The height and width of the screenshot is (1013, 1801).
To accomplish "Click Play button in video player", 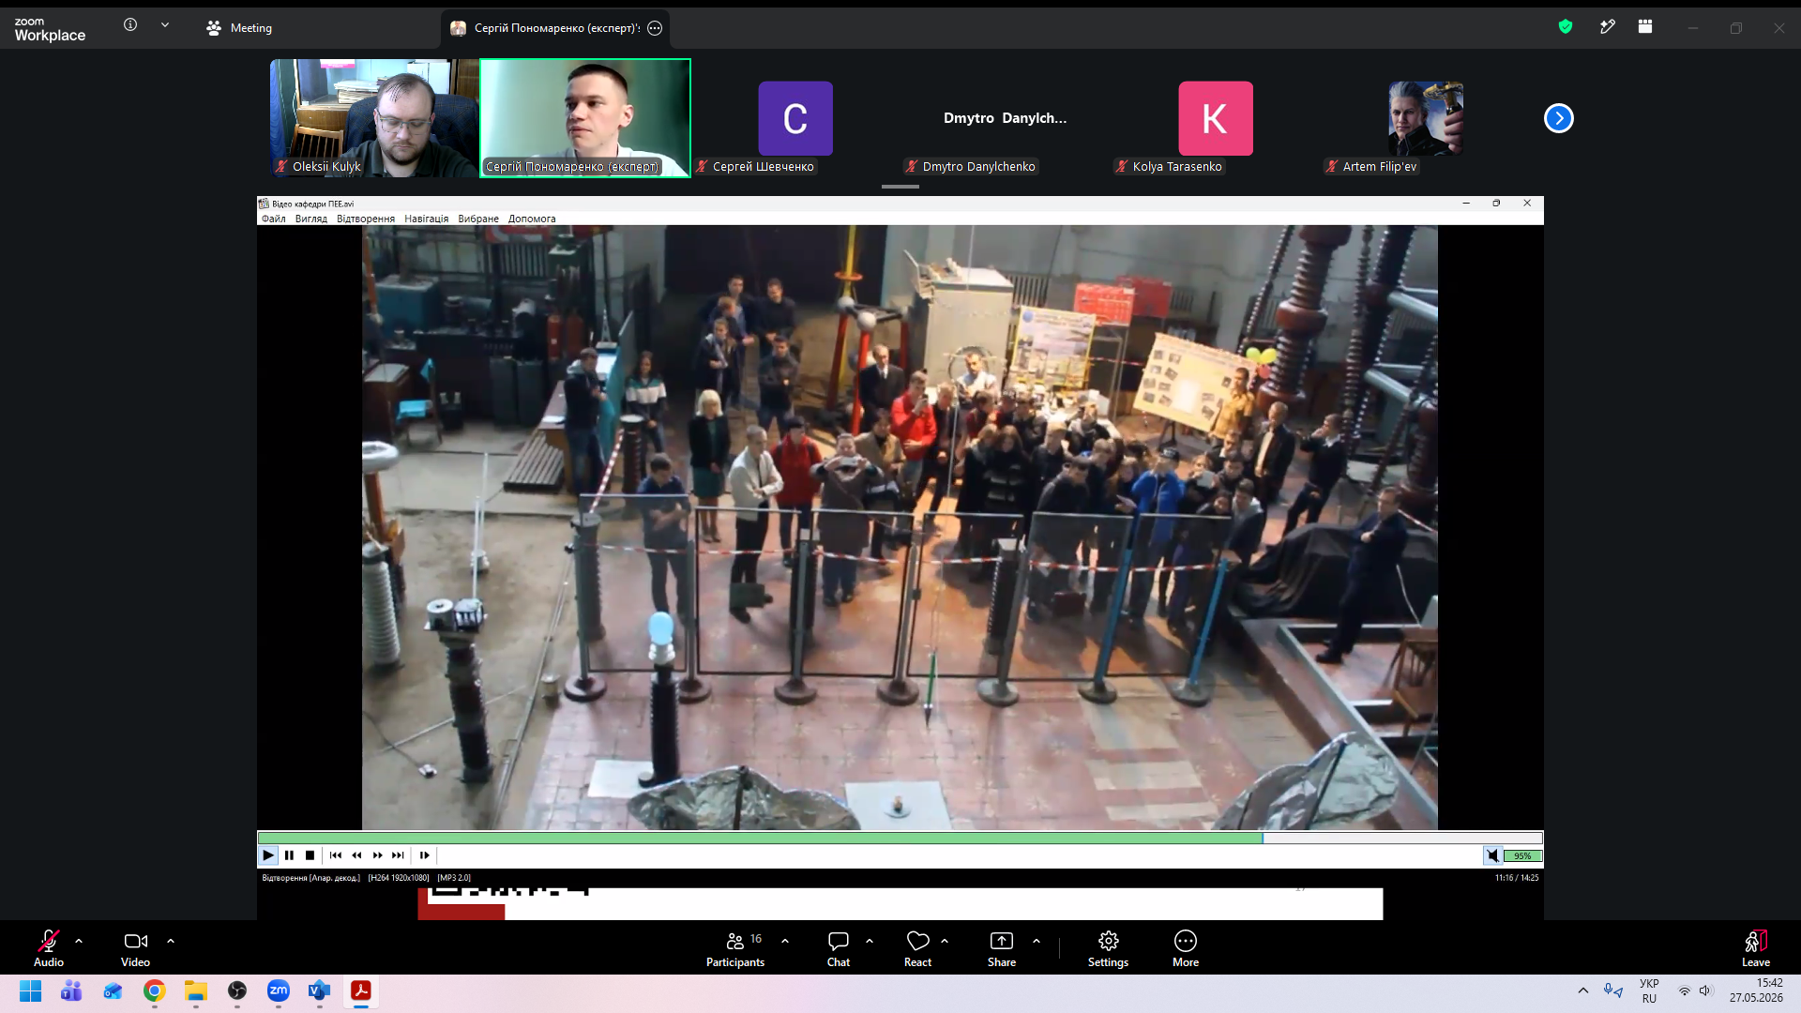I will pos(268,855).
